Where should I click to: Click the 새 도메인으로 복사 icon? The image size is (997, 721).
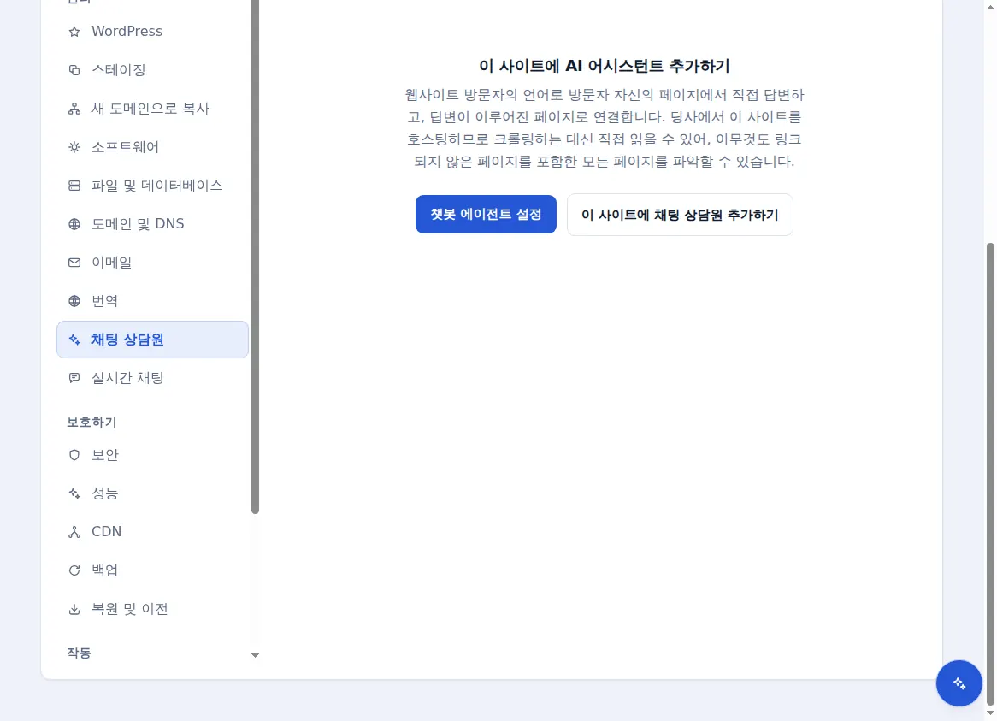point(74,109)
